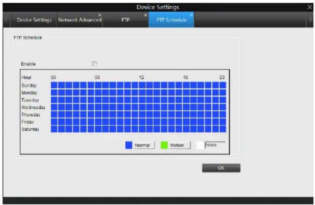The height and width of the screenshot is (205, 315).
Task: Close the FTP tab
Action: coord(146,15)
